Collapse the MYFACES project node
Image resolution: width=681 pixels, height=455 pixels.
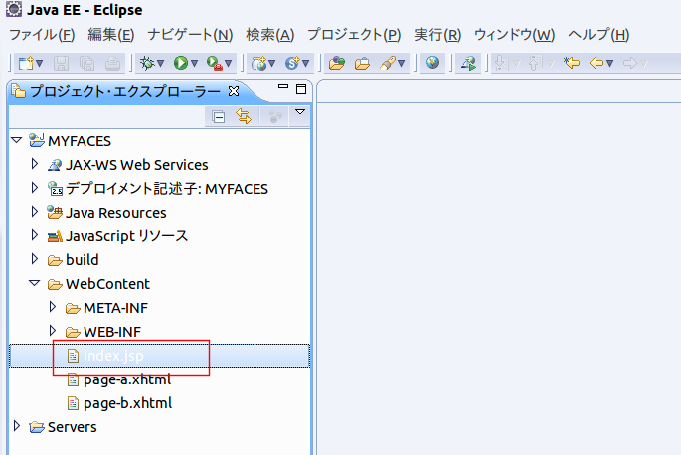pos(17,140)
